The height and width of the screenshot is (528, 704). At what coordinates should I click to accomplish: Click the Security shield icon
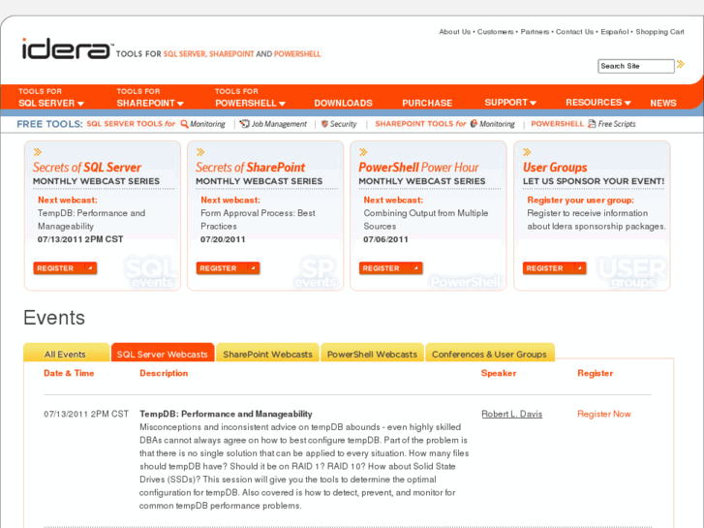coord(324,124)
